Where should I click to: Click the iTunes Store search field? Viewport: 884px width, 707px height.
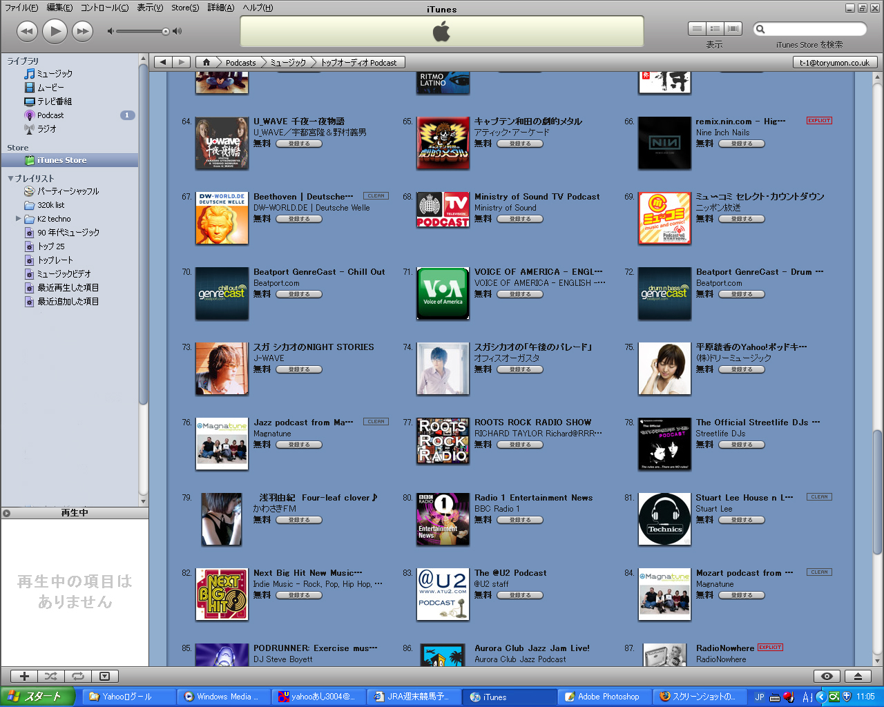(810, 29)
